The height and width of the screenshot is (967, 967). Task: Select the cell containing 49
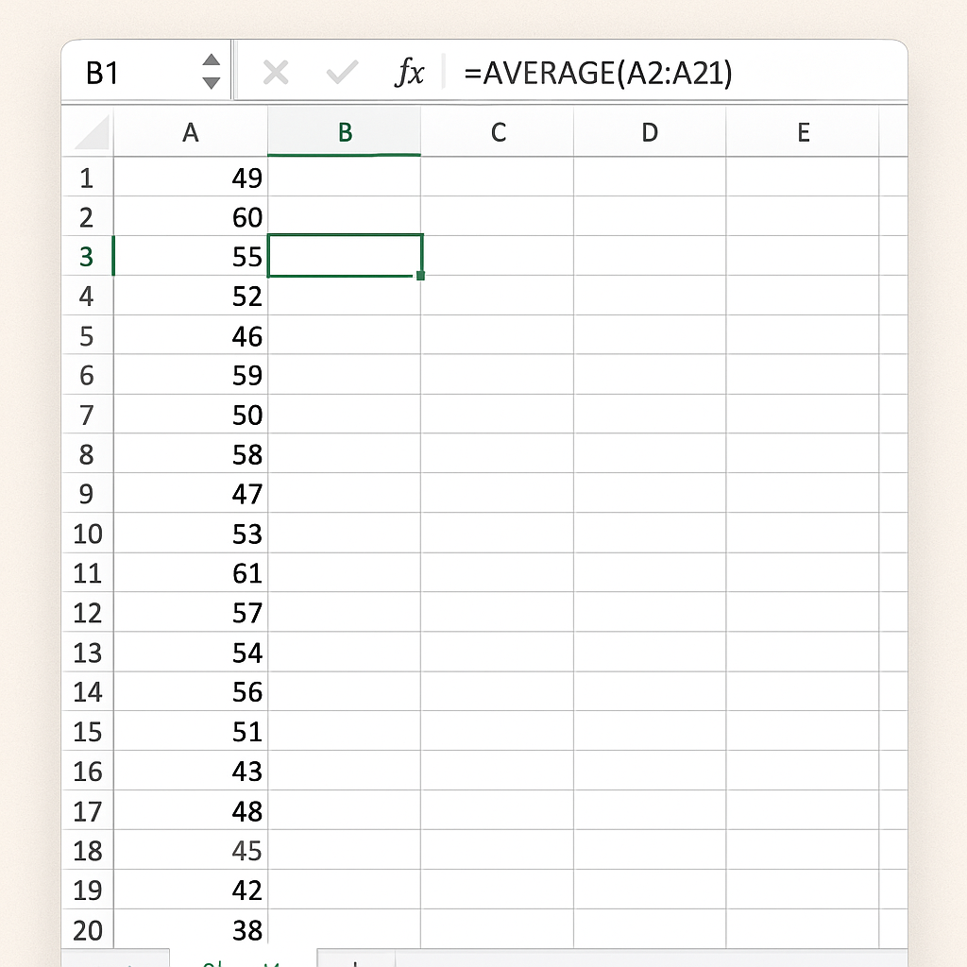[x=191, y=178]
